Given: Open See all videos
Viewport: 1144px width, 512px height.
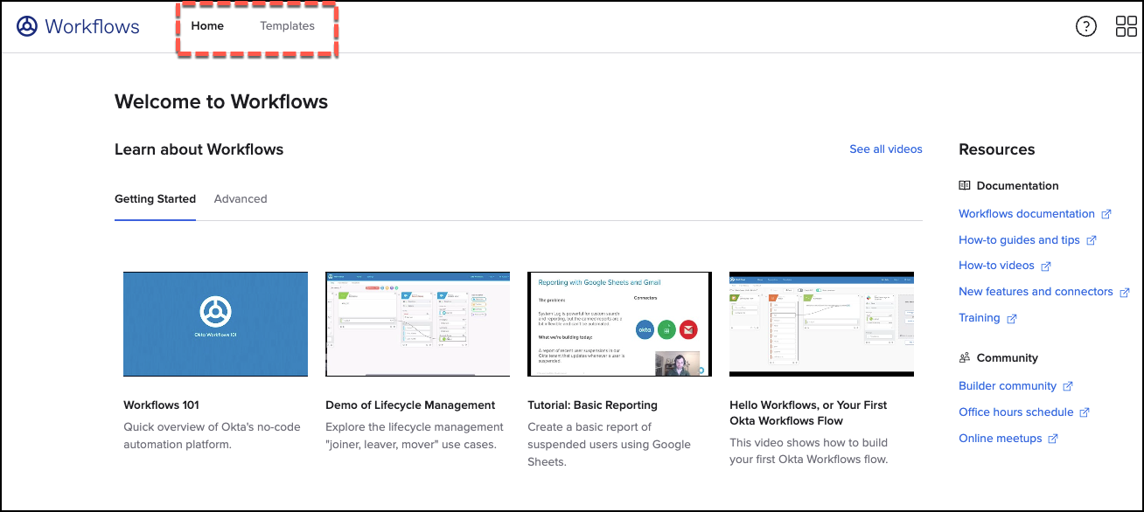Looking at the screenshot, I should [885, 149].
